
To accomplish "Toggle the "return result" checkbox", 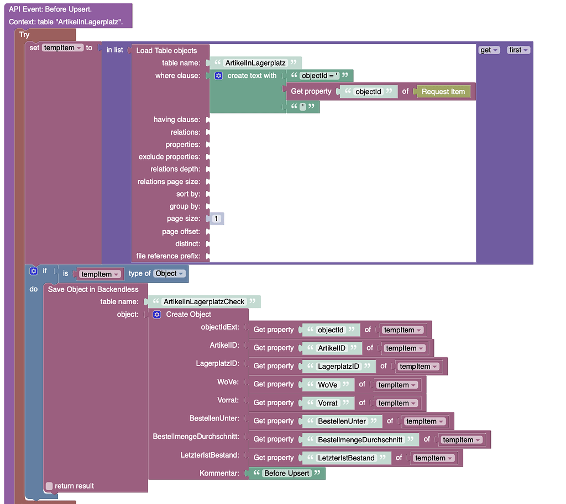I will coord(49,486).
